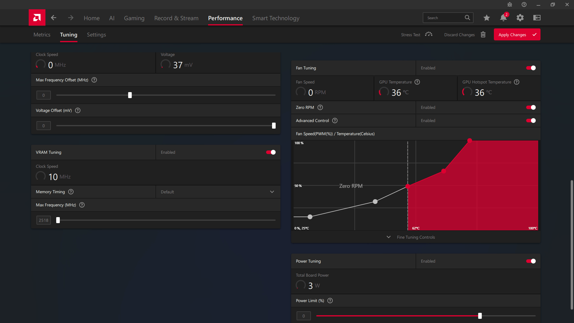
Task: Click the Max Frequency input showing 2518
Action: pyautogui.click(x=43, y=220)
